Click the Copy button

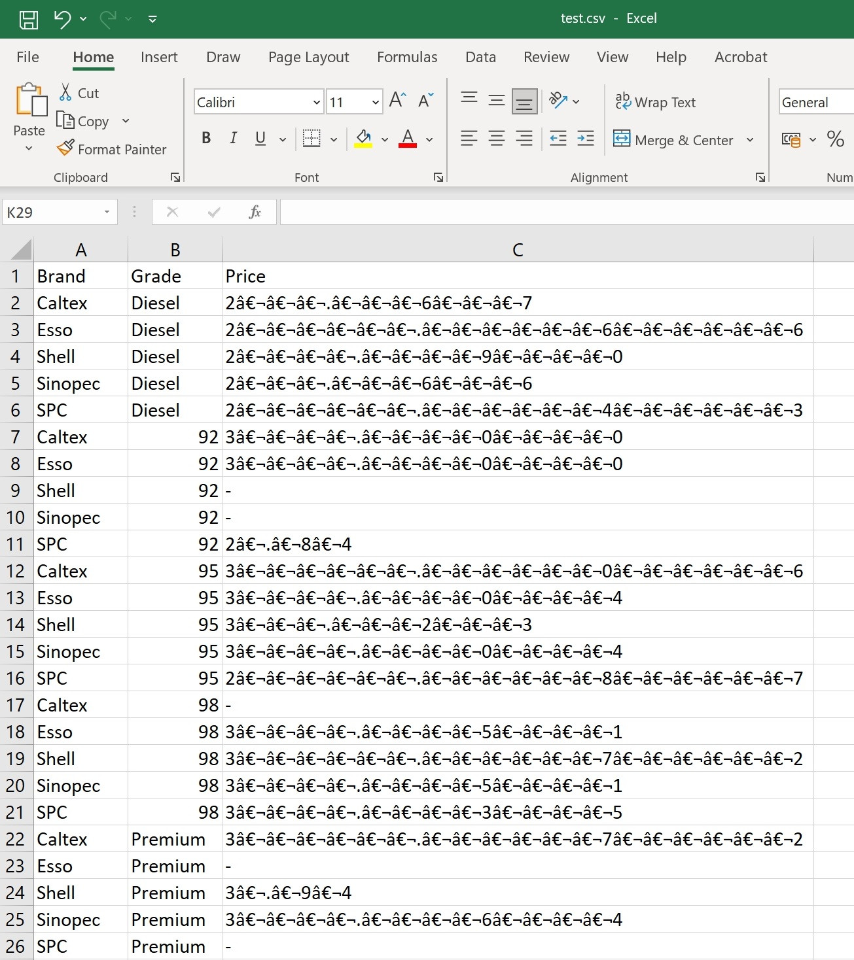coord(84,121)
